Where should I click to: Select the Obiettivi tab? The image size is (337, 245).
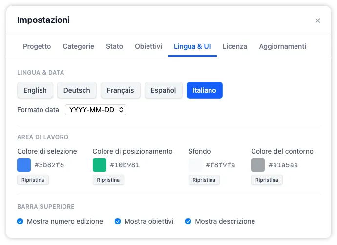tap(148, 46)
